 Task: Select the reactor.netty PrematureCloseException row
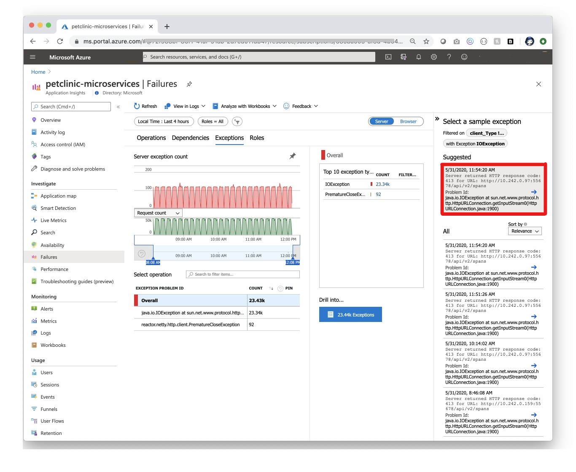[217, 324]
